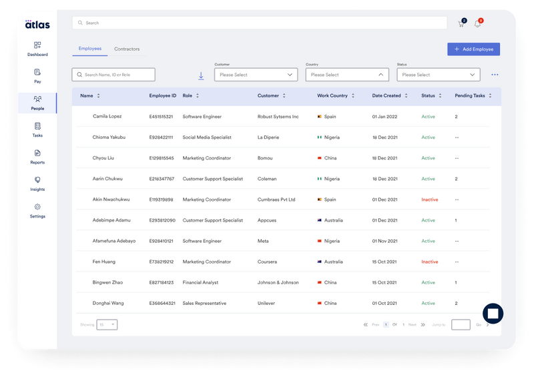
Task: Open the chat widget bubble
Action: [493, 314]
